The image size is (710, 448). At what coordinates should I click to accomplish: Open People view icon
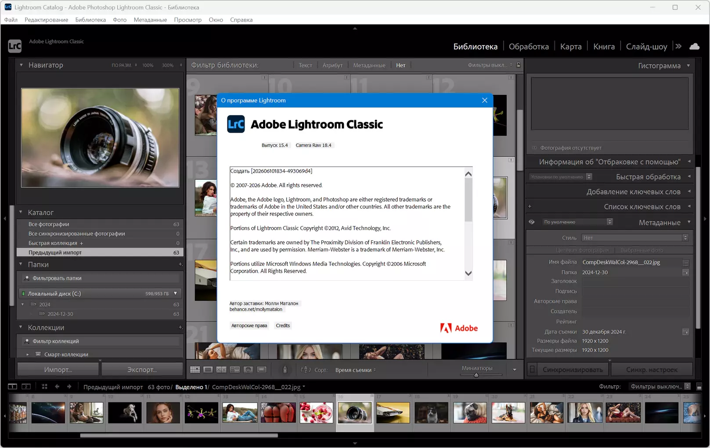pyautogui.click(x=248, y=370)
